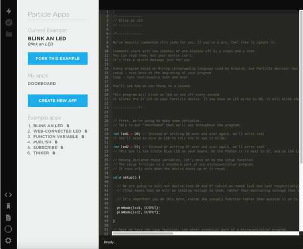
Task: Click Fork This Example button
Action: click(x=58, y=58)
